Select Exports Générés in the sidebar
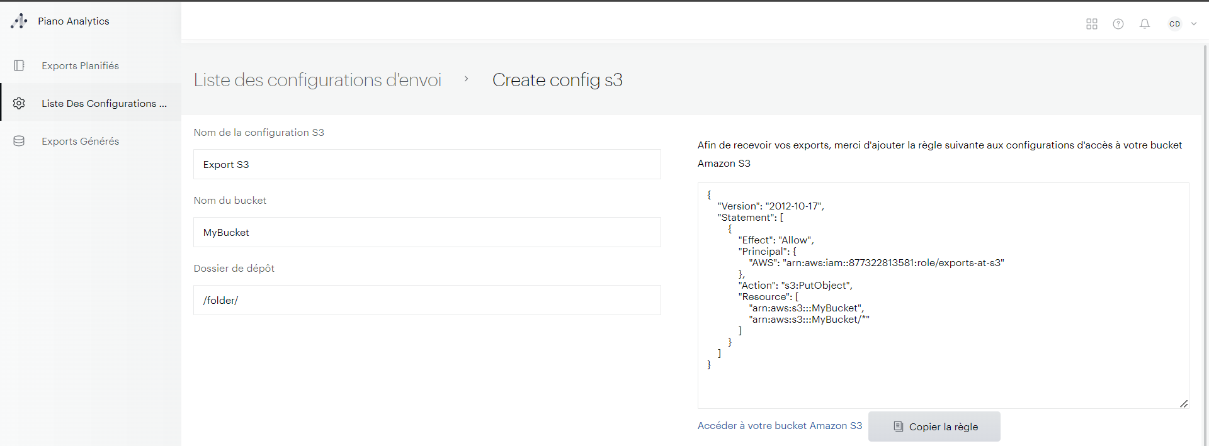 tap(80, 141)
